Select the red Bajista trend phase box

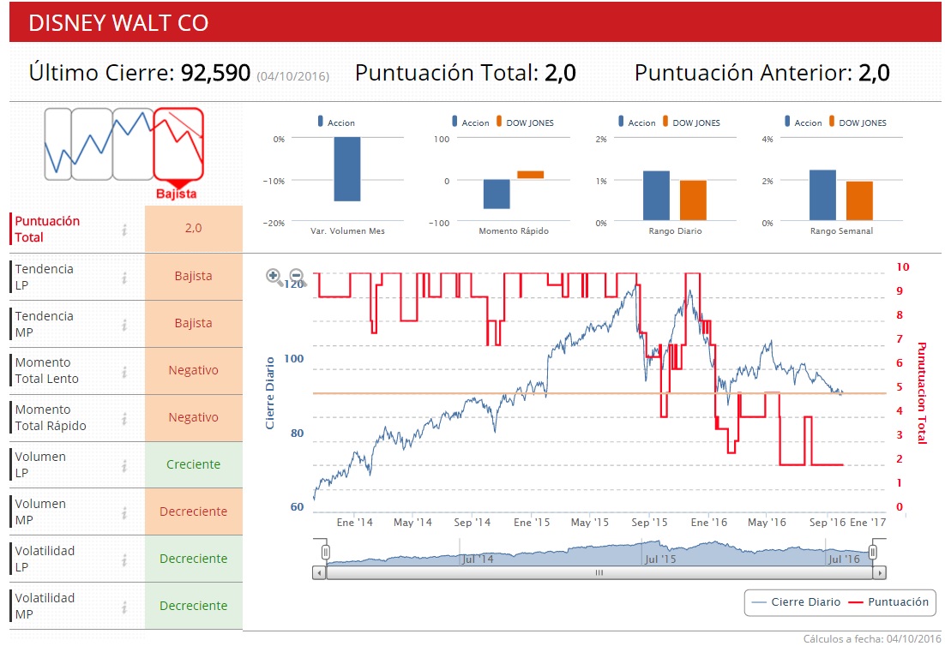(178, 144)
